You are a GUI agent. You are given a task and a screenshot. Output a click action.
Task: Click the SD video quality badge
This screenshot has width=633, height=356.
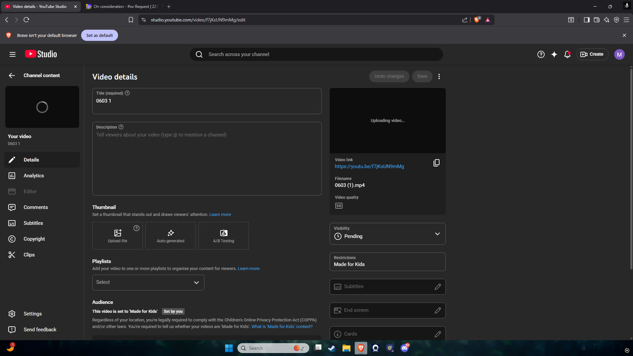point(339,206)
